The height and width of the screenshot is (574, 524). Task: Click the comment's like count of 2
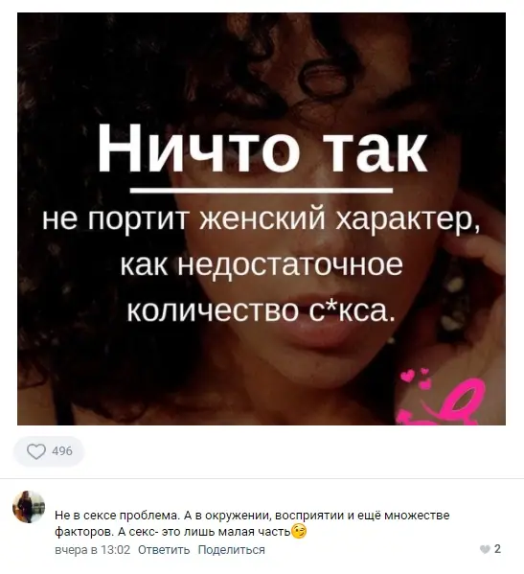click(x=497, y=549)
